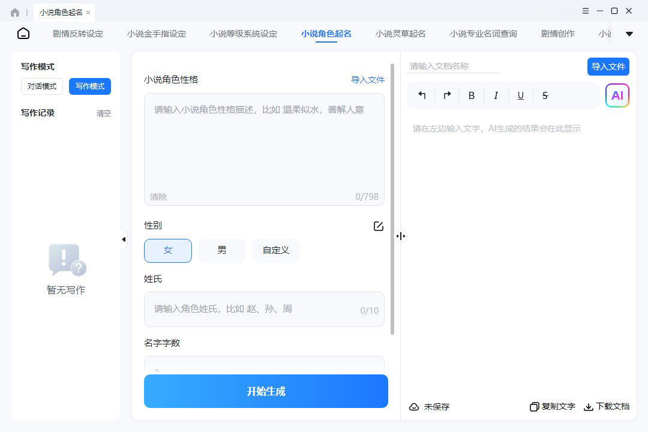Click the home icon in title bar
The image size is (648, 432).
point(15,13)
